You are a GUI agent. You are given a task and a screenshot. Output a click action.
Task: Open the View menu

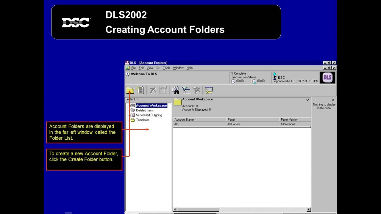tap(150, 68)
